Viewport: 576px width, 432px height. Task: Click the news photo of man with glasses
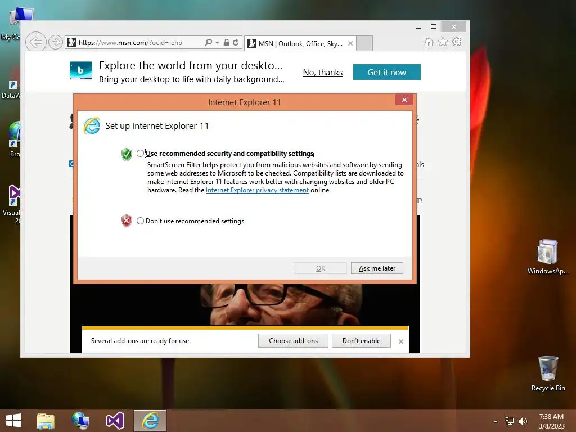pyautogui.click(x=245, y=304)
